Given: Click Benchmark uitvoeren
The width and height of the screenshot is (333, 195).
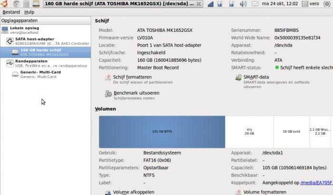Looking at the screenshot, I should [137, 93].
